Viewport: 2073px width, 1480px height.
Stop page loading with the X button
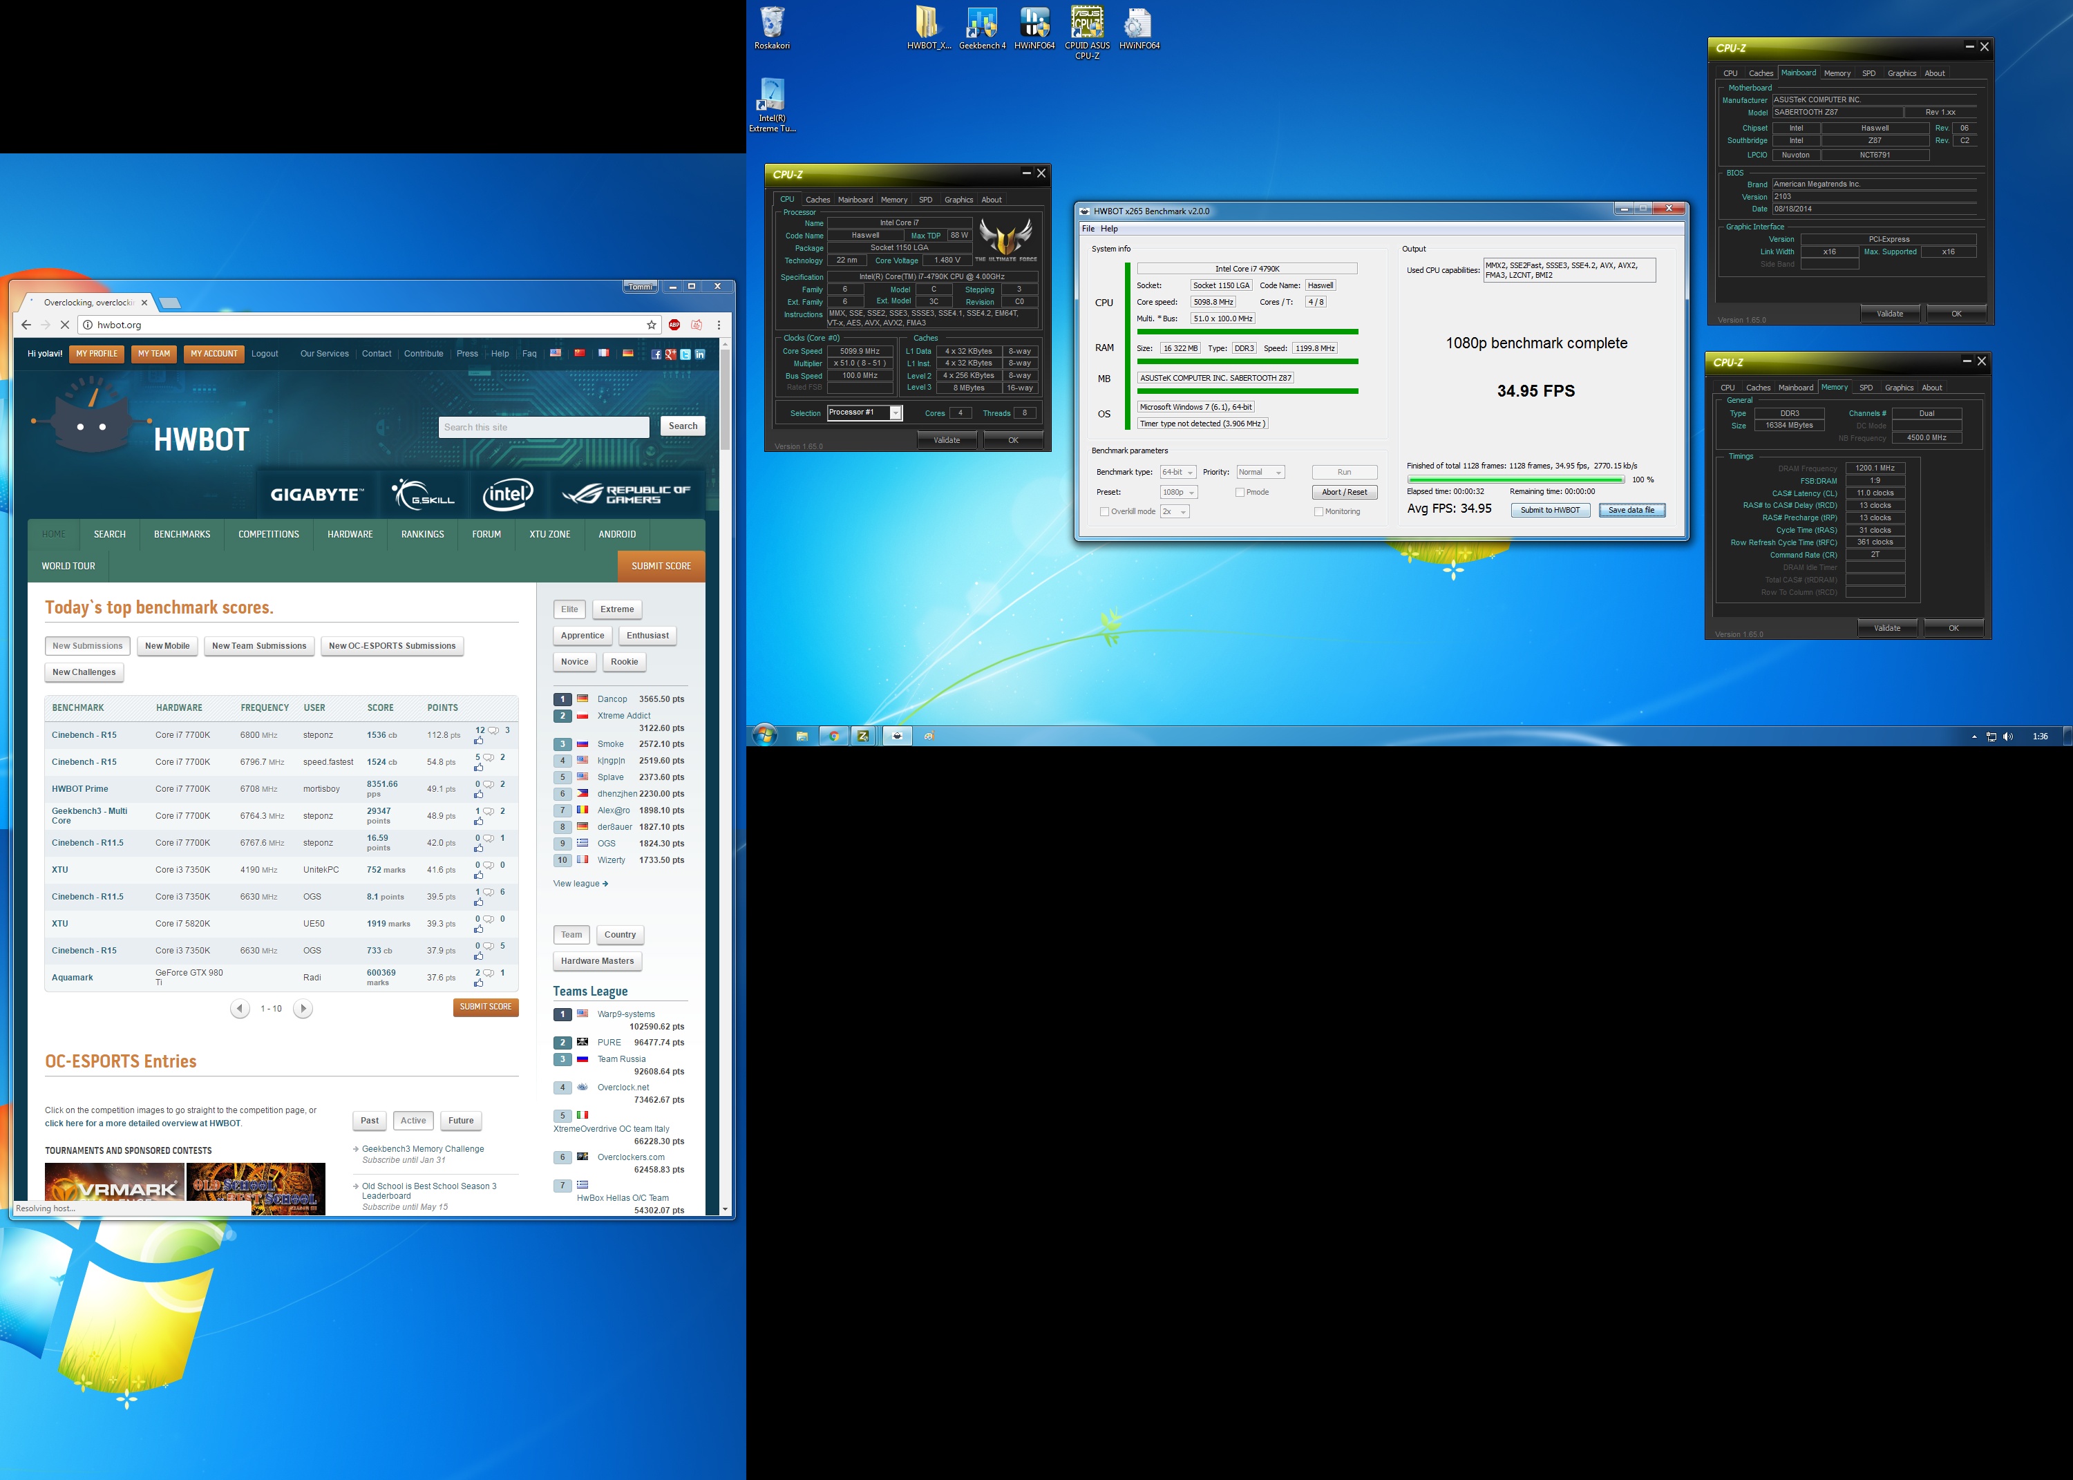coord(65,325)
